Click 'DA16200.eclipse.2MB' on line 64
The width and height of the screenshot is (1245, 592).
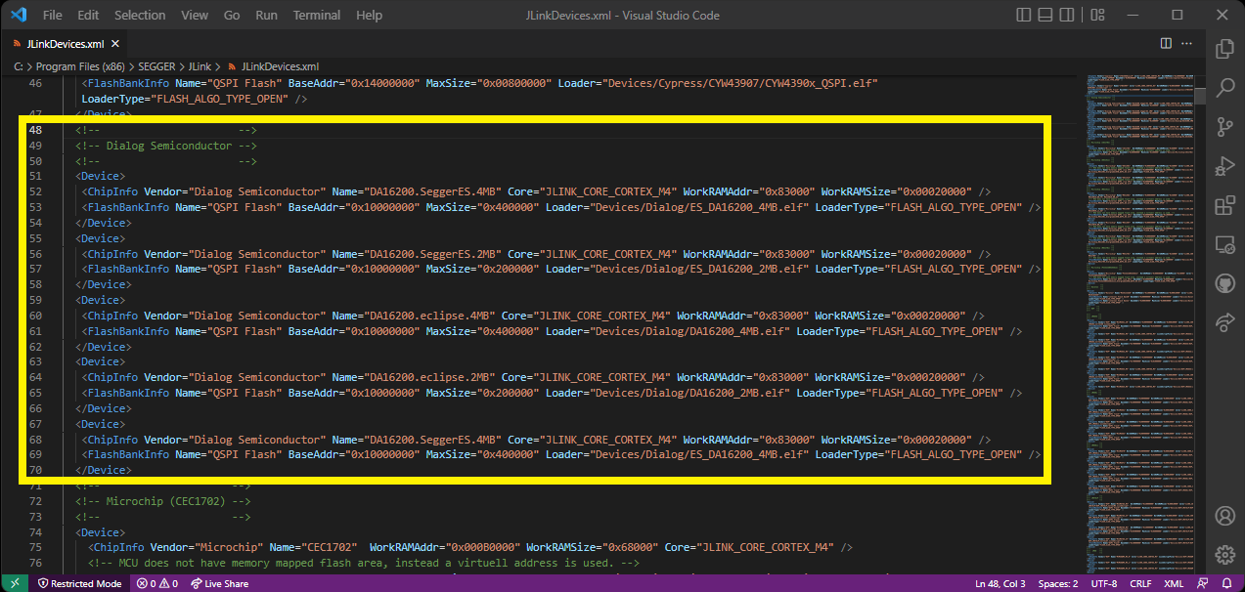429,377
